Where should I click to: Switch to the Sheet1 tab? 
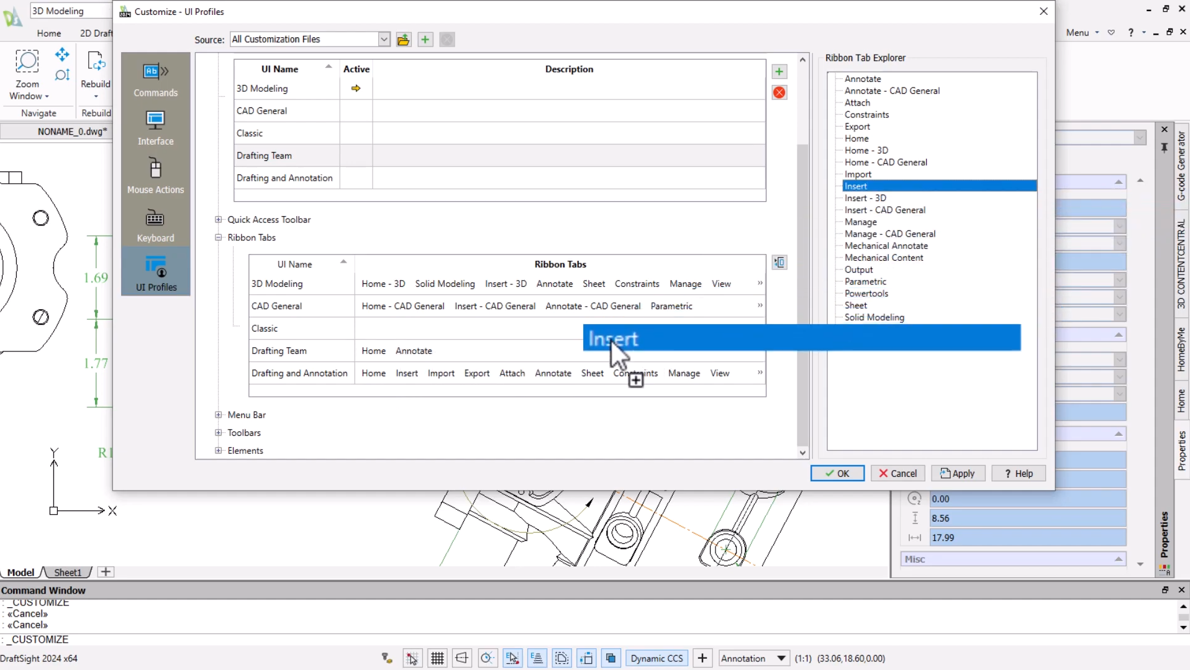point(68,573)
